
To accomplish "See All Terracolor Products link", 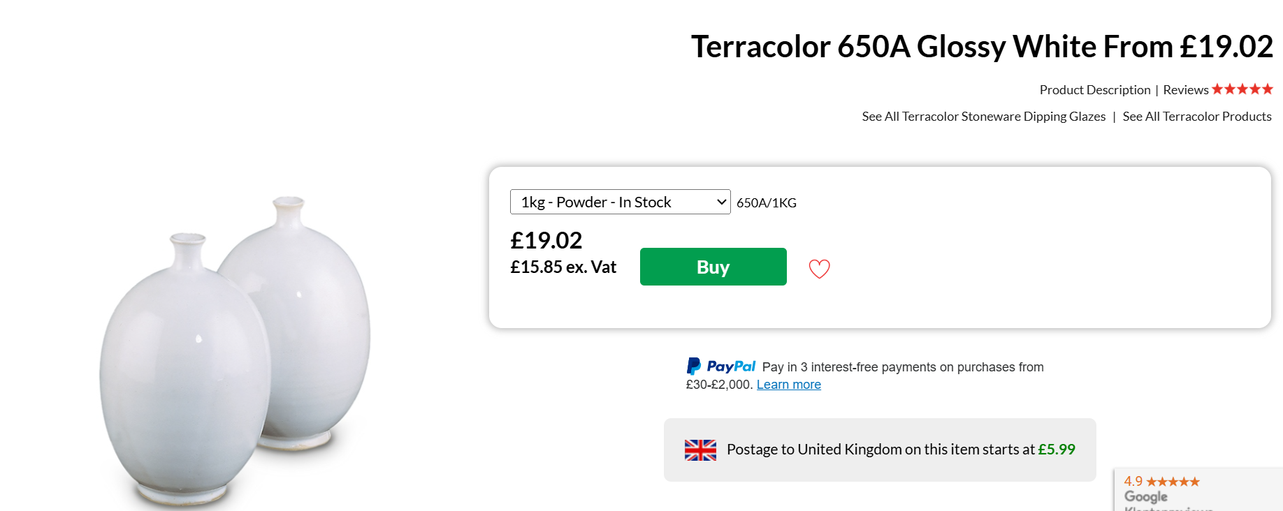I will click(1197, 117).
